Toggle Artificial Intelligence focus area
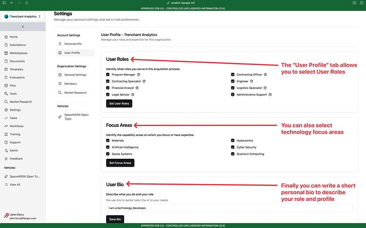Viewport: 366px width, 228px height. coord(108,147)
